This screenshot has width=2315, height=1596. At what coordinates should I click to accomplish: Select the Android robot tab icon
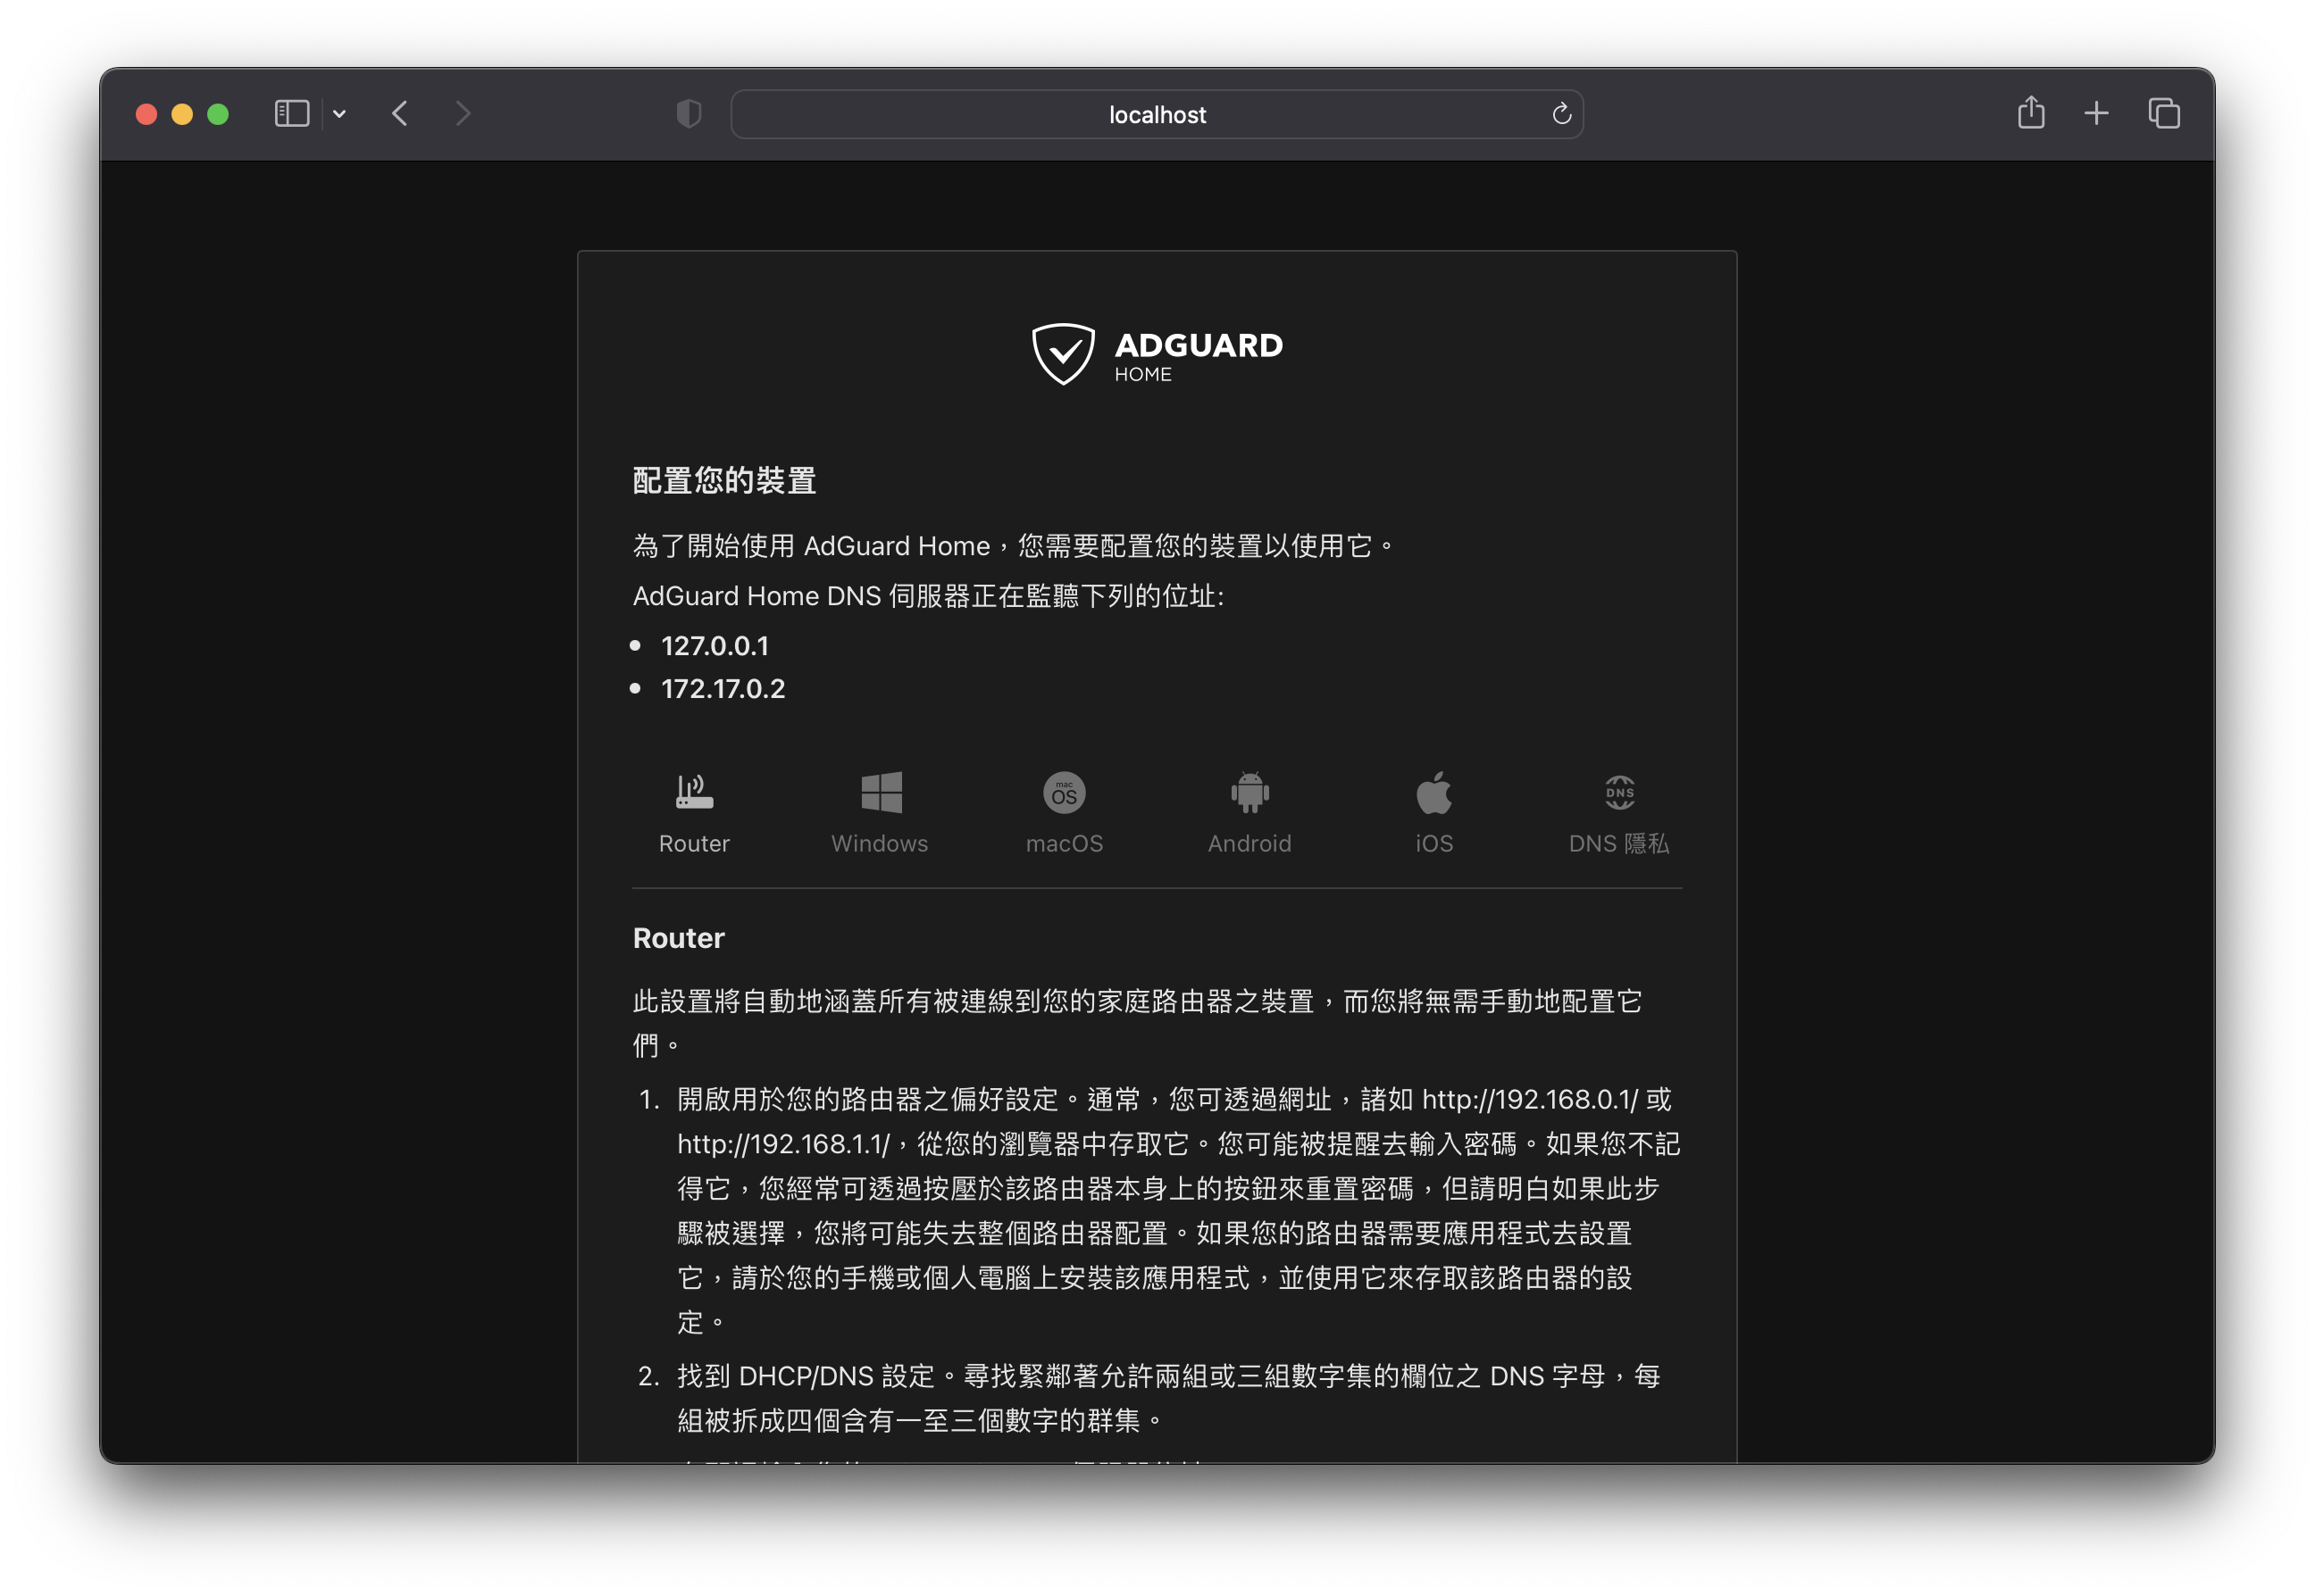coord(1249,792)
